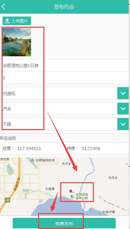
Task: Open the 汽车 dropdown arrow
Action: tap(123, 108)
